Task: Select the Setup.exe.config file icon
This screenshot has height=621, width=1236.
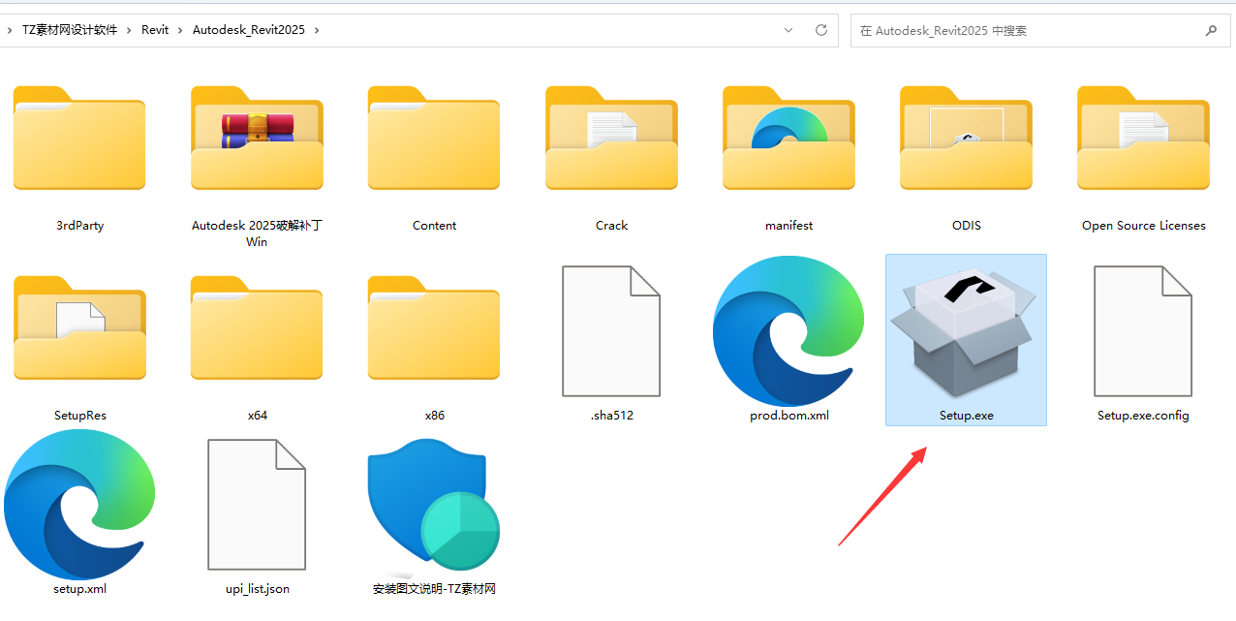Action: pos(1143,331)
